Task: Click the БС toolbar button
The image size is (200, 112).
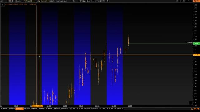Action: click(x=178, y=1)
